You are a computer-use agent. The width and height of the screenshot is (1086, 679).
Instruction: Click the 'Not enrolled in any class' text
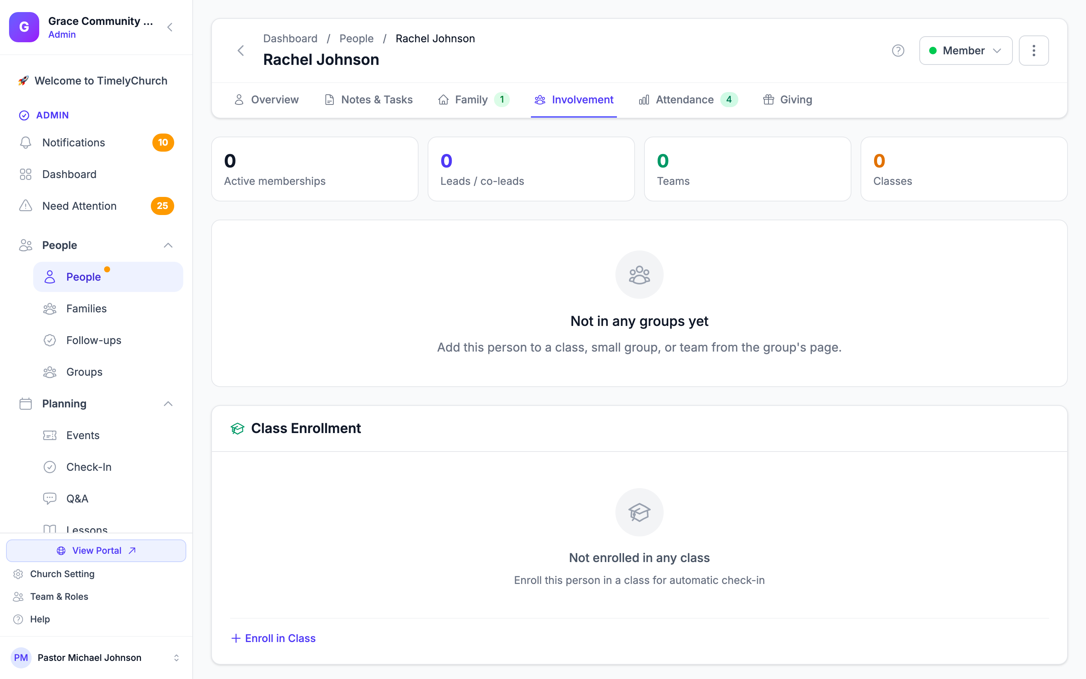point(639,558)
